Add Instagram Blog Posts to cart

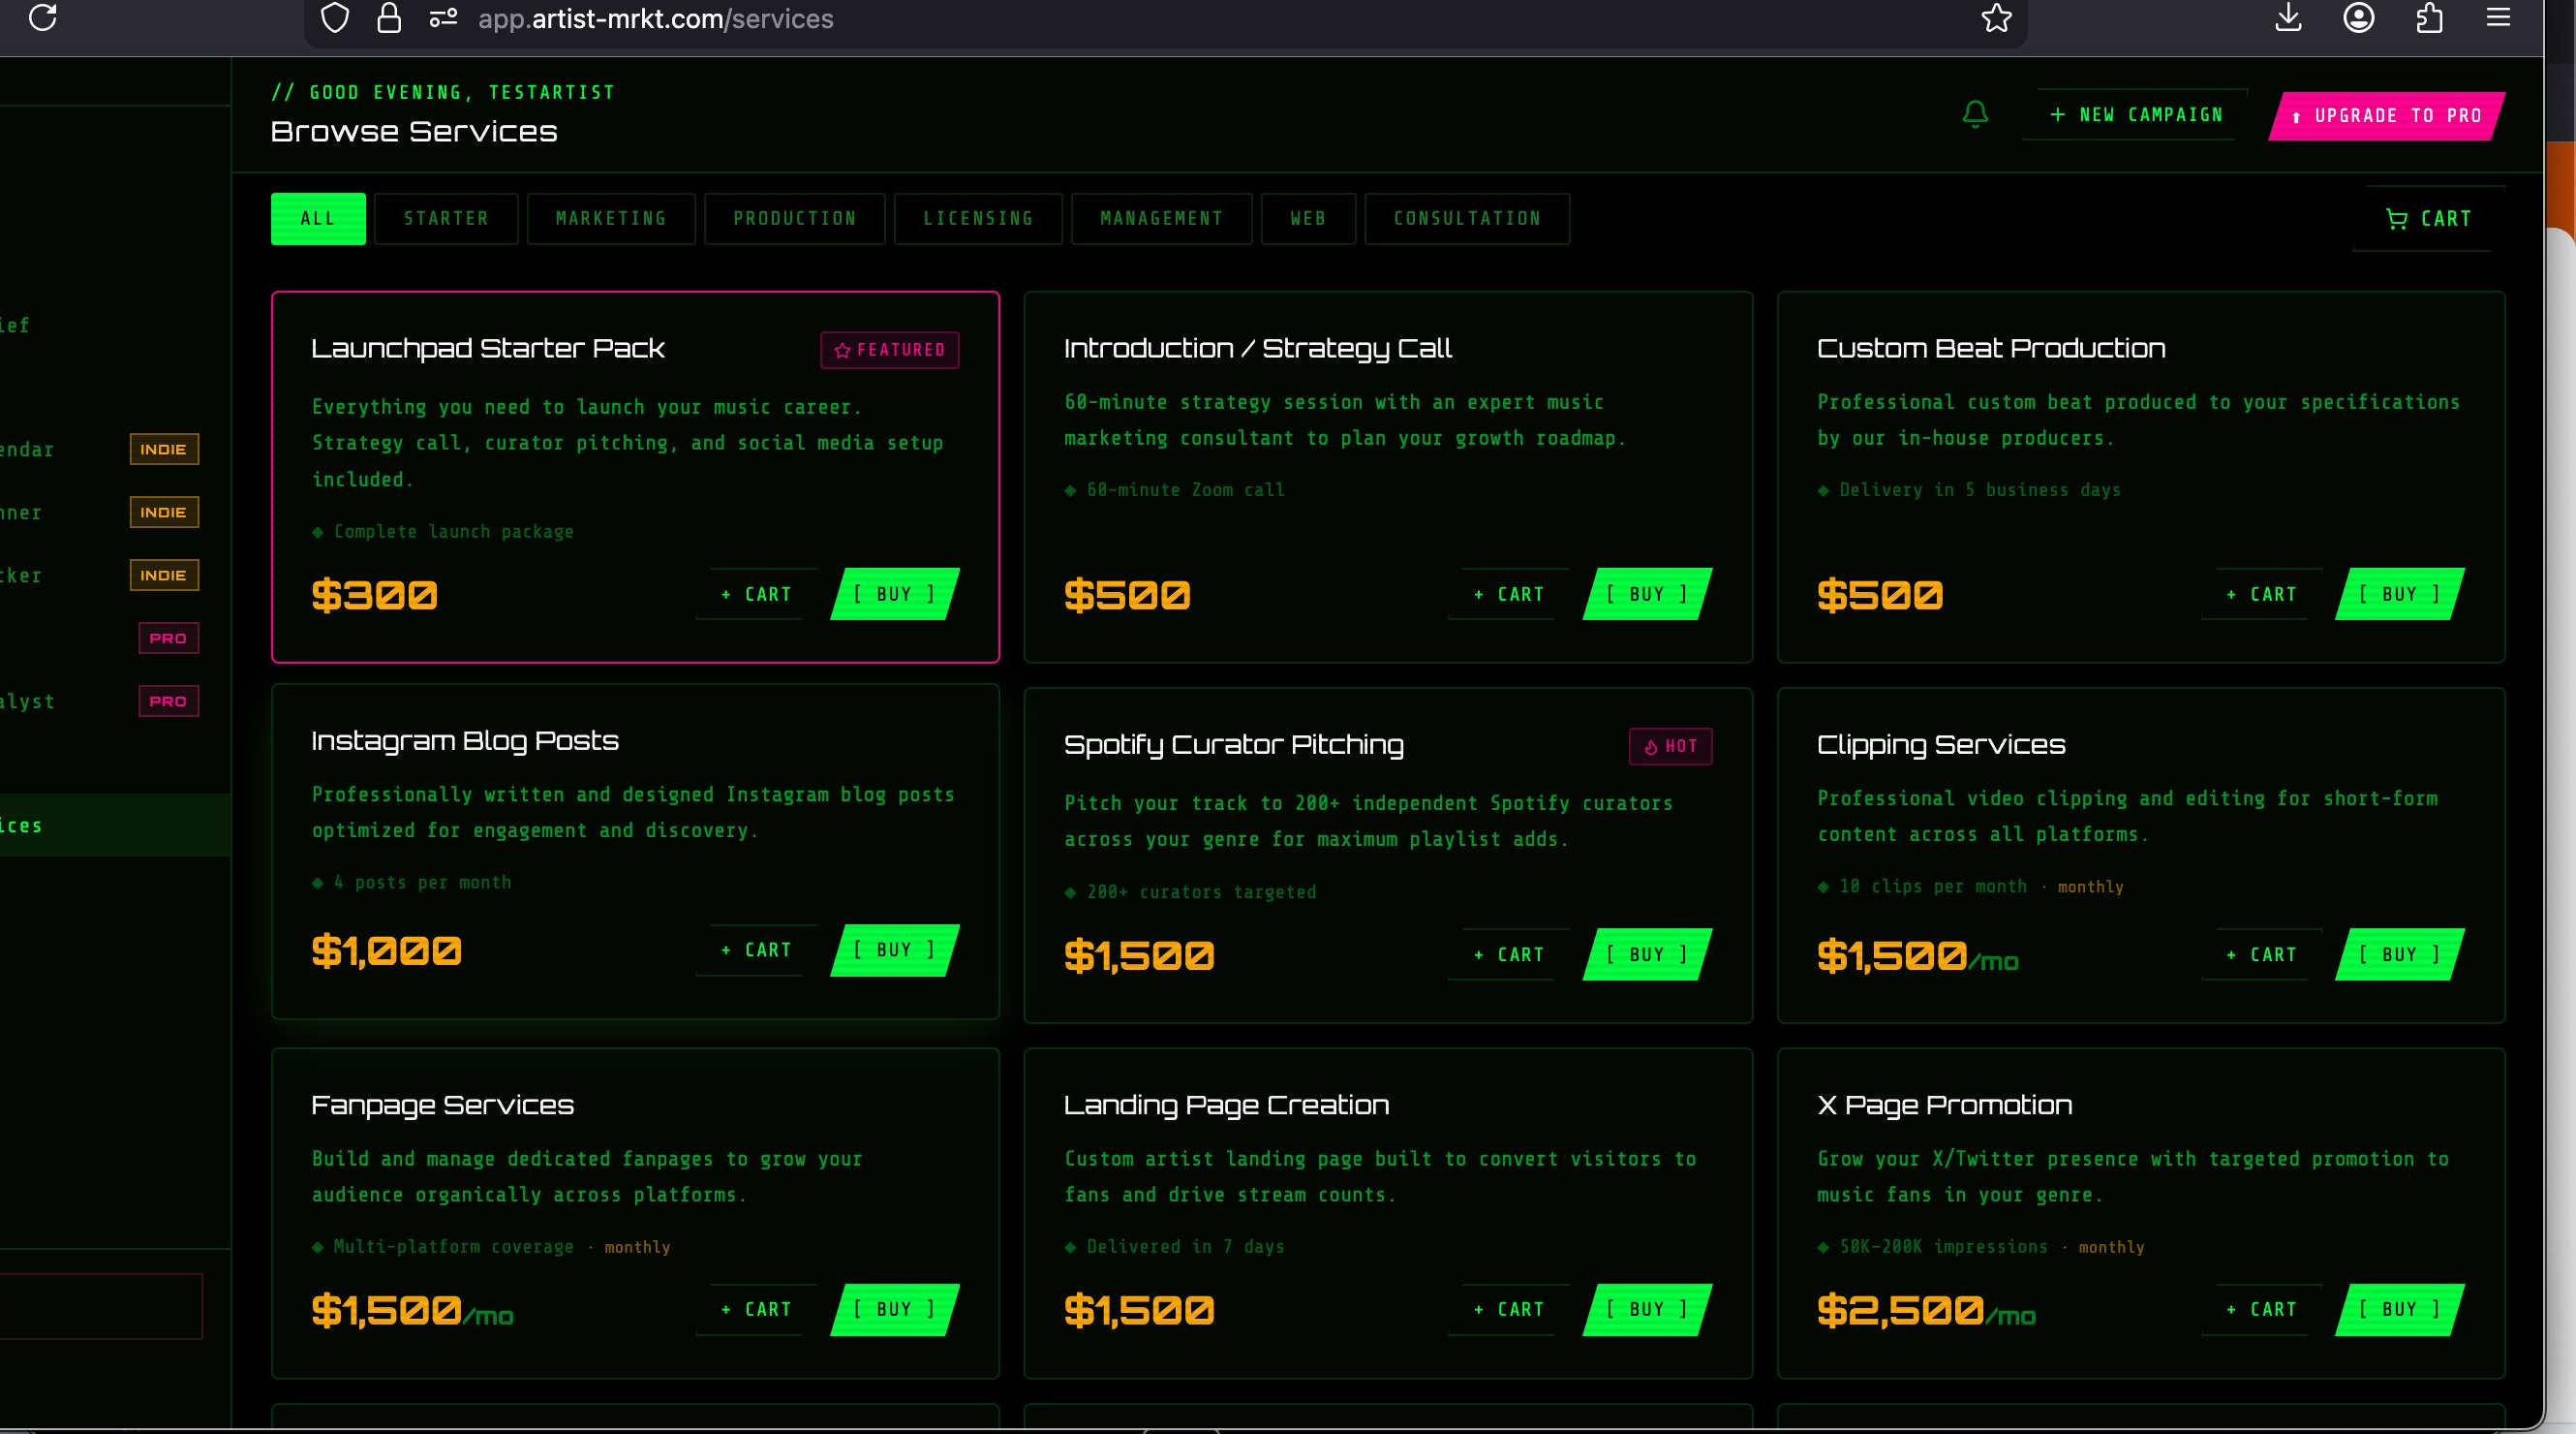(x=756, y=951)
